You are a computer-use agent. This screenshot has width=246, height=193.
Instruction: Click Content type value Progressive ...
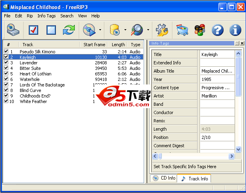click(x=217, y=88)
